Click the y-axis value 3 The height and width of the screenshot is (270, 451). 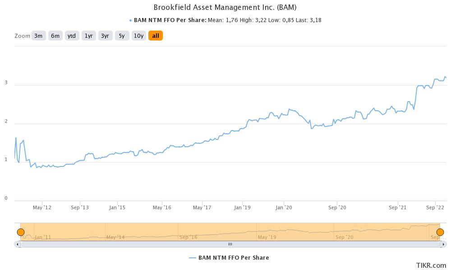(x=6, y=83)
